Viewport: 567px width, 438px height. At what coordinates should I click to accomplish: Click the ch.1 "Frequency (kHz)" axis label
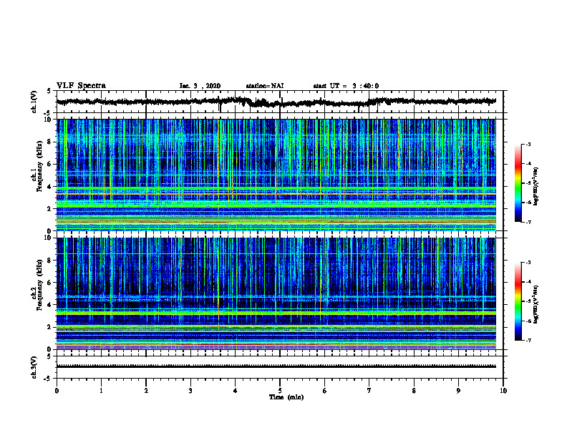39,167
